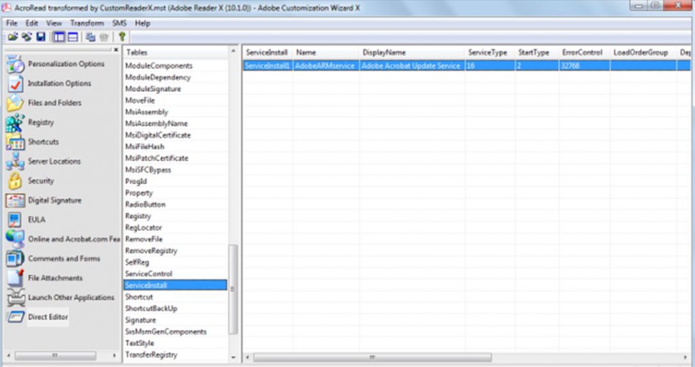Click the Tables list vertical scrollbar thumb

(x=233, y=290)
